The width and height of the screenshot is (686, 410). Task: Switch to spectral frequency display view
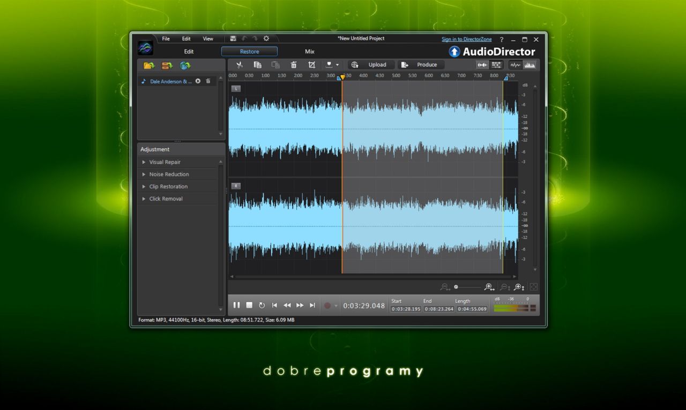pyautogui.click(x=530, y=65)
